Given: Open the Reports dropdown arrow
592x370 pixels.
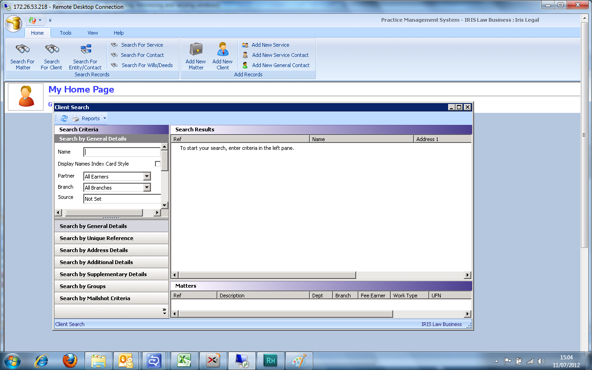Looking at the screenshot, I should (x=105, y=118).
